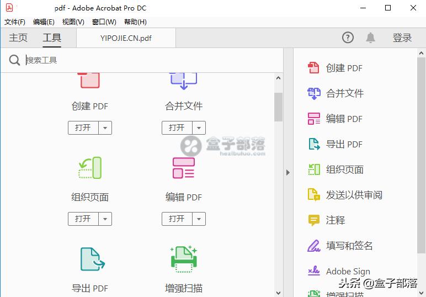Click 组织页面 label in right sidebar
This screenshot has width=426, height=297.
tap(345, 169)
